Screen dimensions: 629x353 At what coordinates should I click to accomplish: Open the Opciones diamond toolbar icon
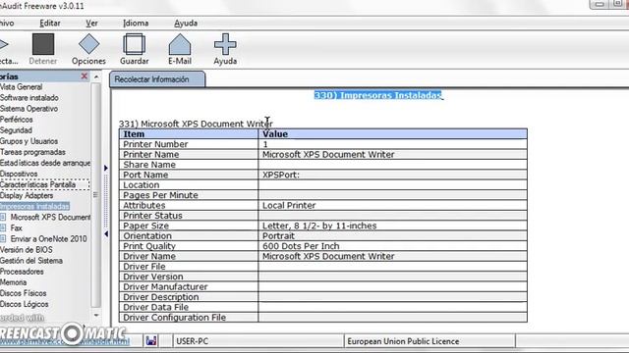pos(88,44)
